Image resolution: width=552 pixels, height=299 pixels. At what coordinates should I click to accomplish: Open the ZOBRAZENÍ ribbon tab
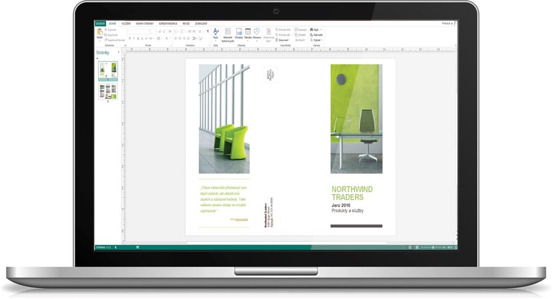pyautogui.click(x=201, y=23)
